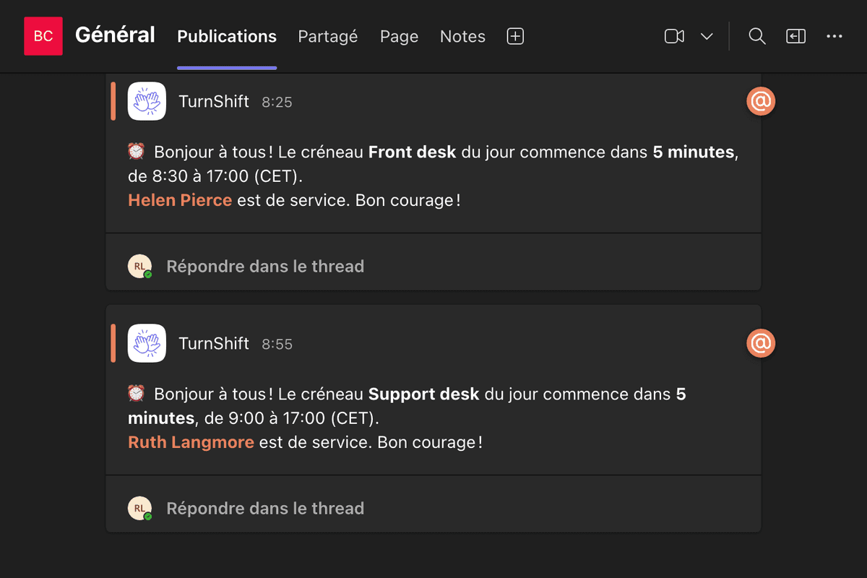Screen dimensions: 867x578
Task: Click the 8:25 timestamp
Action: coord(277,103)
